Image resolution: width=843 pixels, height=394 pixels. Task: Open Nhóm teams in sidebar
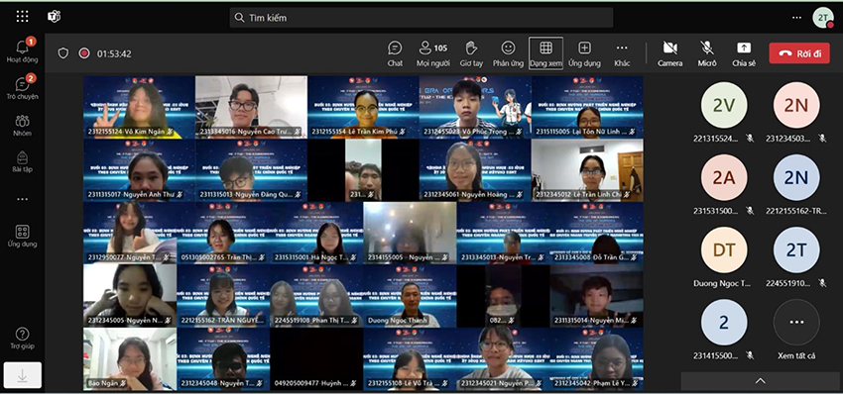[x=22, y=125]
